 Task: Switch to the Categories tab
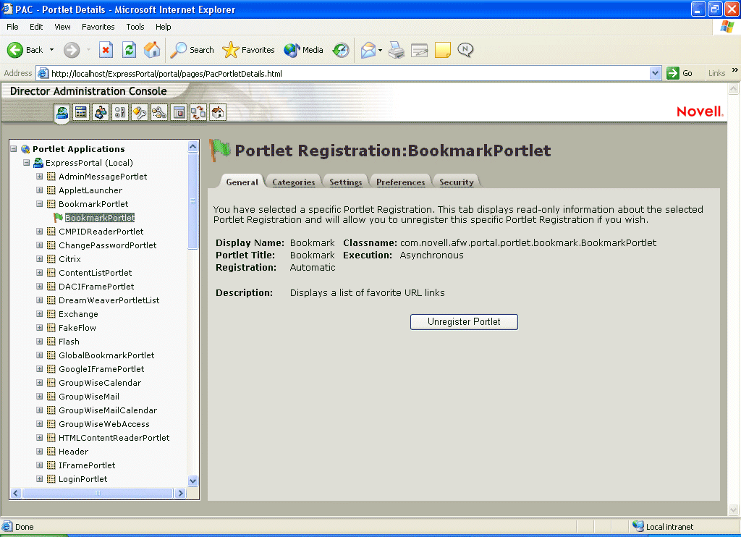pos(293,182)
